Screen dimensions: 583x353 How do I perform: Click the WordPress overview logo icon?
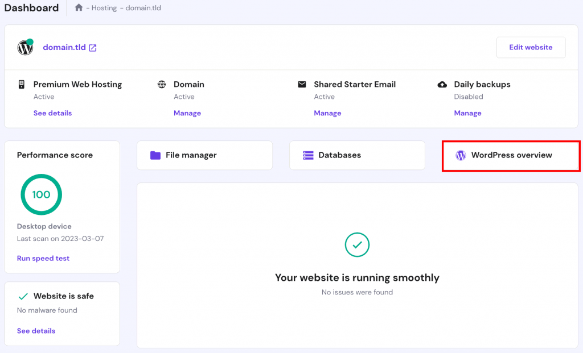coord(461,155)
